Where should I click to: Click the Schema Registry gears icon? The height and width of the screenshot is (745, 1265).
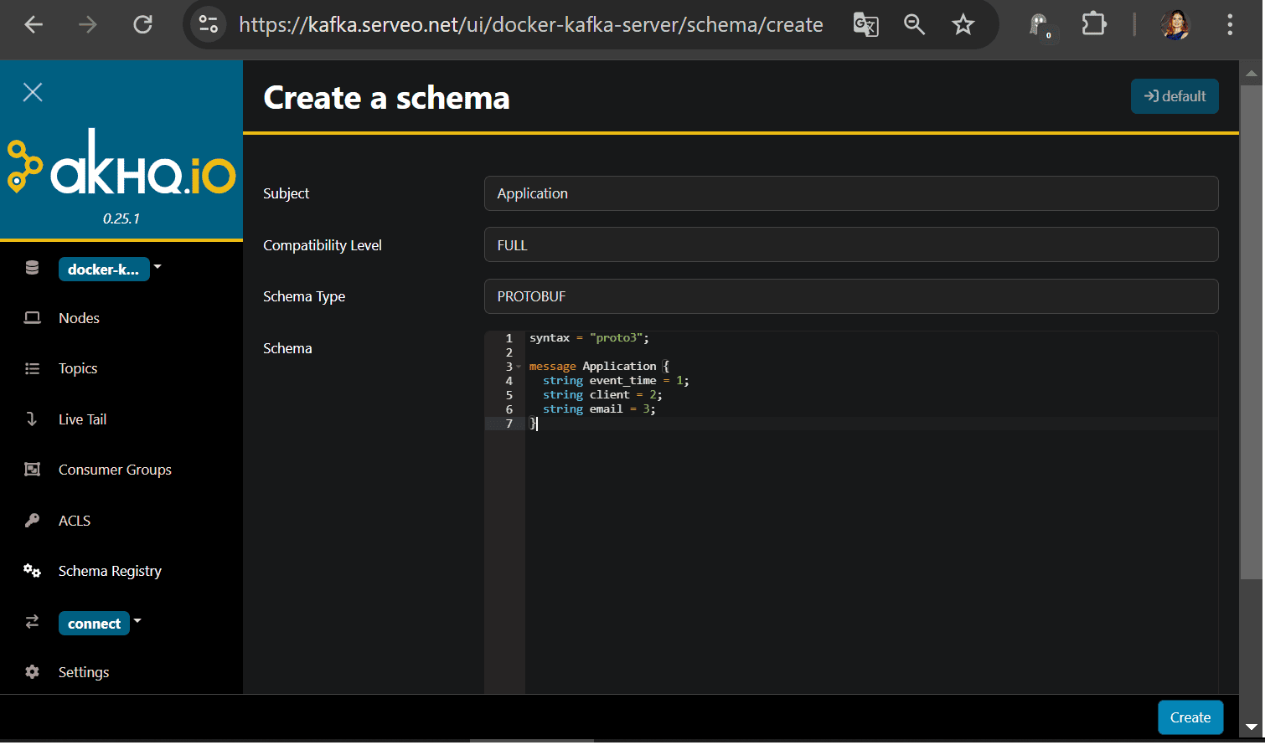33,571
